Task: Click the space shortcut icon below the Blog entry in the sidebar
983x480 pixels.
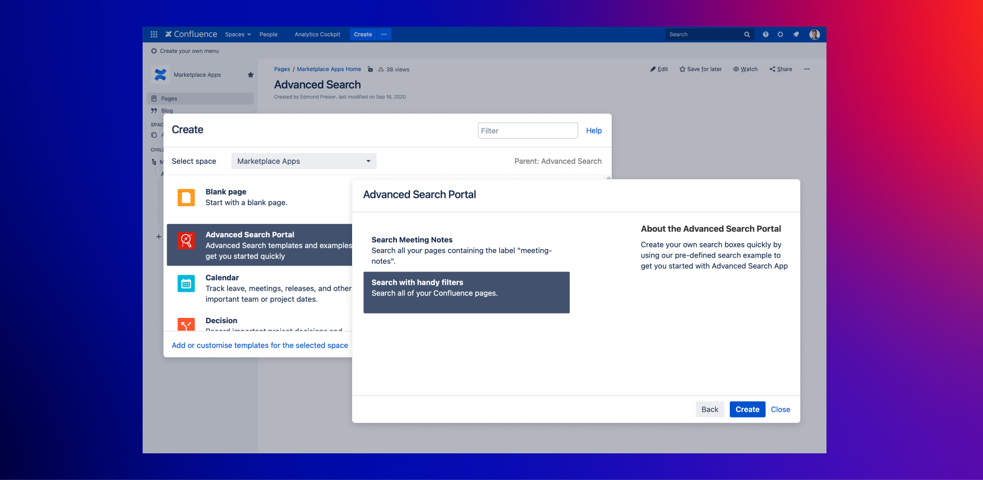Action: 154,135
